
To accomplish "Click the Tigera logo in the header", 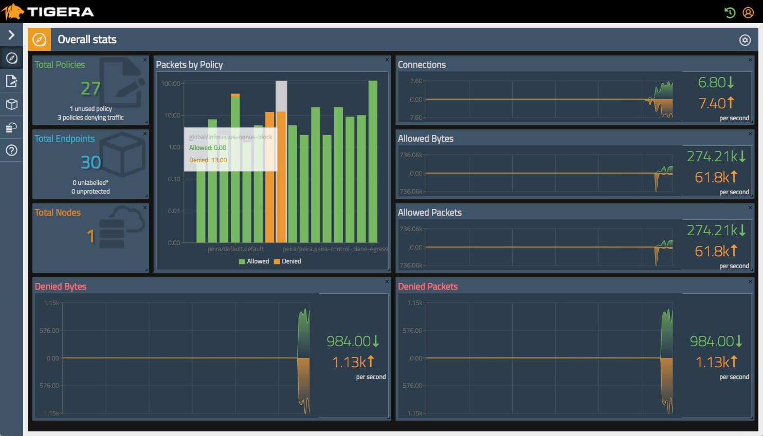I will pos(47,12).
